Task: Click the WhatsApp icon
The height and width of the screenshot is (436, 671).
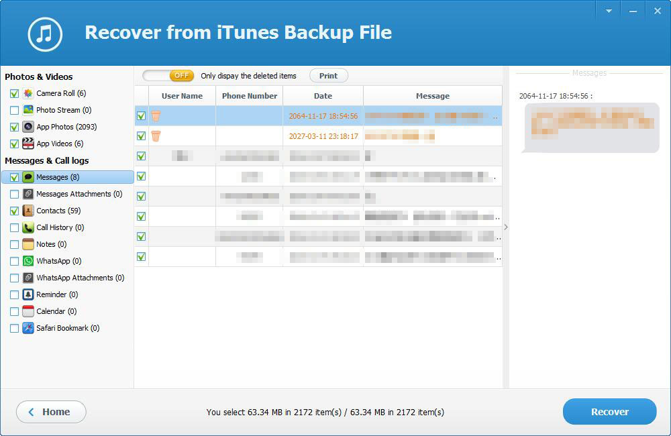Action: 28,261
